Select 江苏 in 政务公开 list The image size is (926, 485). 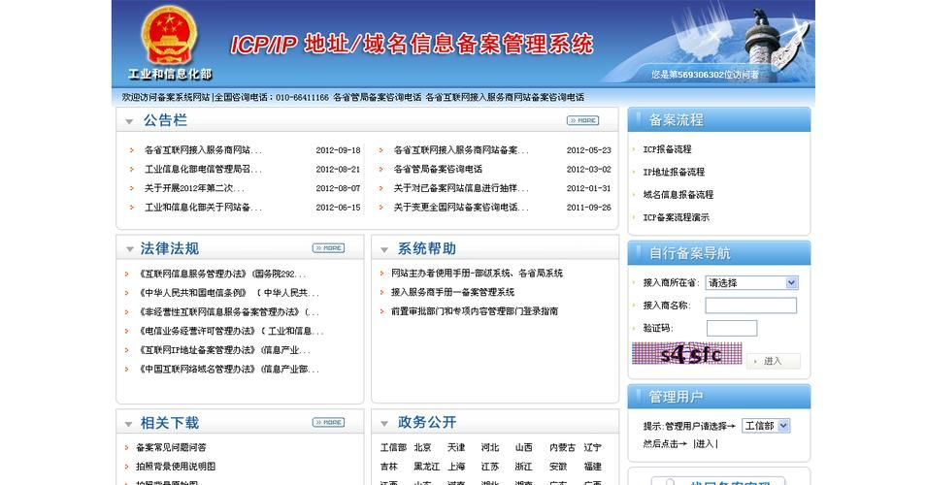click(489, 467)
